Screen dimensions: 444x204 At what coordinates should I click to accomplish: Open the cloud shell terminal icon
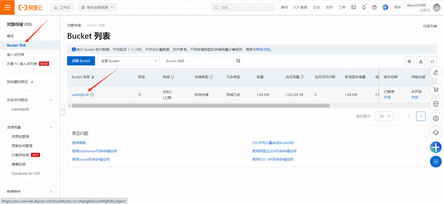pos(353,7)
